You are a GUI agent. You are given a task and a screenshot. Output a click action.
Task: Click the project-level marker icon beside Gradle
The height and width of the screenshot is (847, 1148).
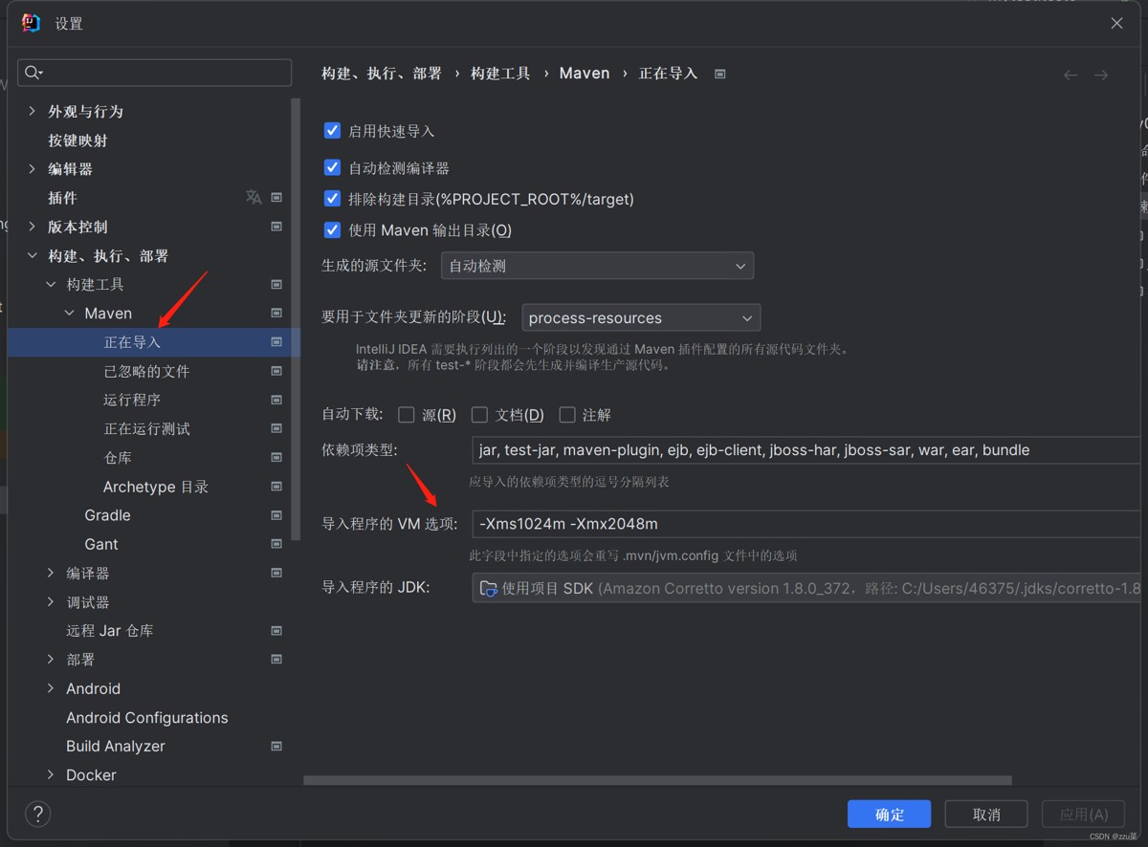pyautogui.click(x=276, y=515)
